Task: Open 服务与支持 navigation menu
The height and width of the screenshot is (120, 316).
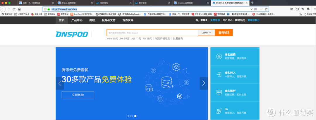Action: (x=109, y=20)
